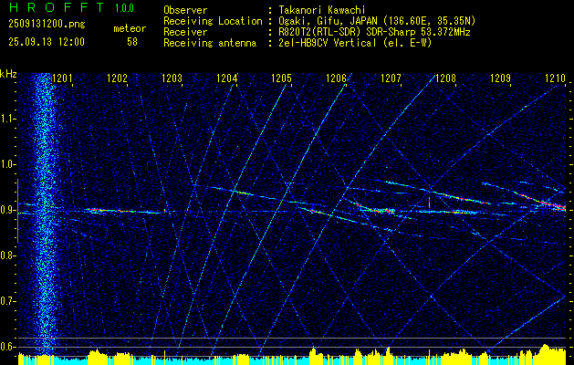
Task: Click the HROFFT title text
Action: tap(57, 7)
